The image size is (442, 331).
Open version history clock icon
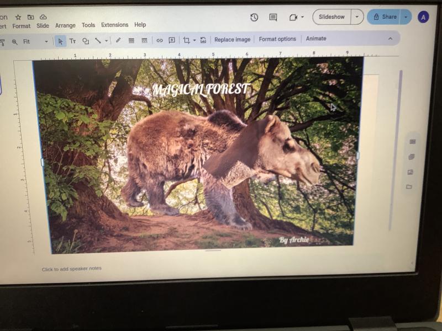(254, 17)
